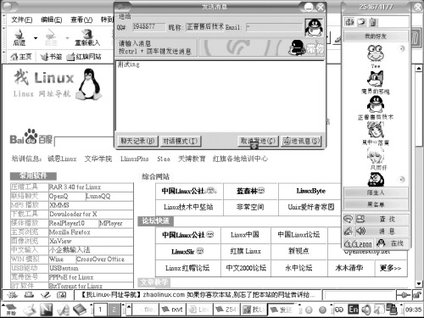Viewport: 424px width, 318px height.
Task: Open the 文件(F) menu in the browser
Action: point(22,20)
